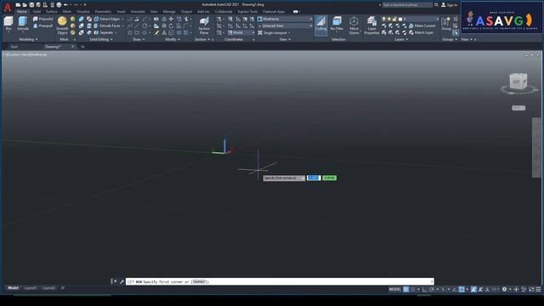The height and width of the screenshot is (306, 544).
Task: Select the Box solid tool
Action: pyautogui.click(x=8, y=23)
